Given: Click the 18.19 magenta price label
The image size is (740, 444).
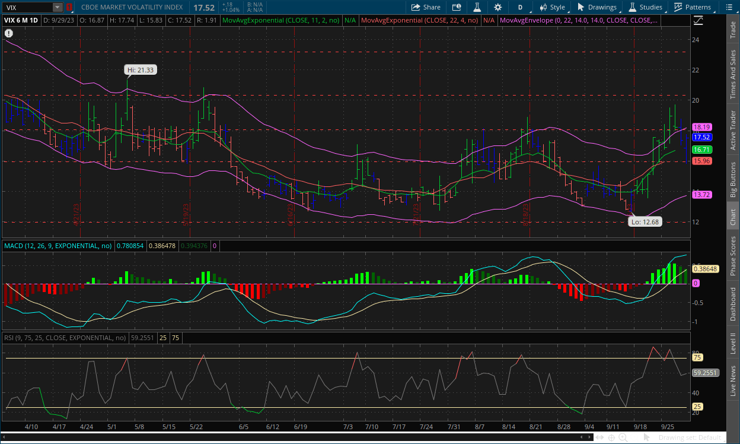Looking at the screenshot, I should (702, 127).
